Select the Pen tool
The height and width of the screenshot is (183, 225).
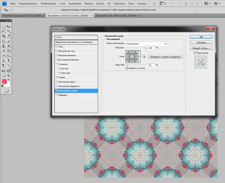point(3,60)
